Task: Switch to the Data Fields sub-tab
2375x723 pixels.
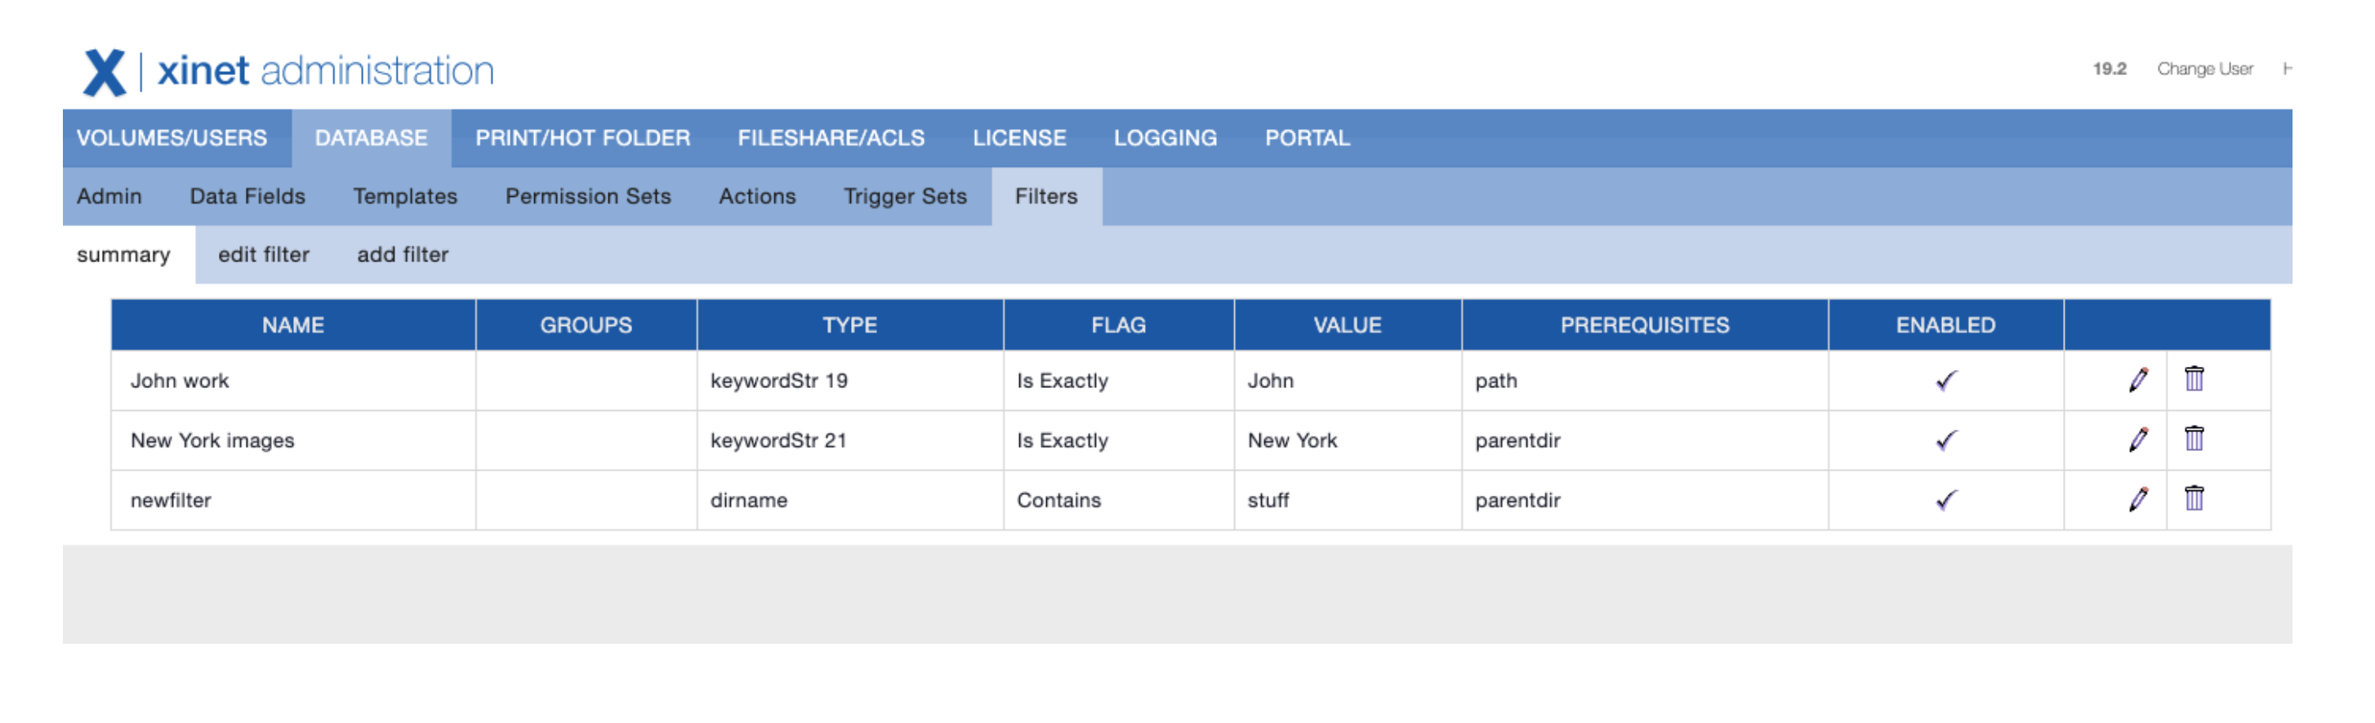Action: pos(247,196)
